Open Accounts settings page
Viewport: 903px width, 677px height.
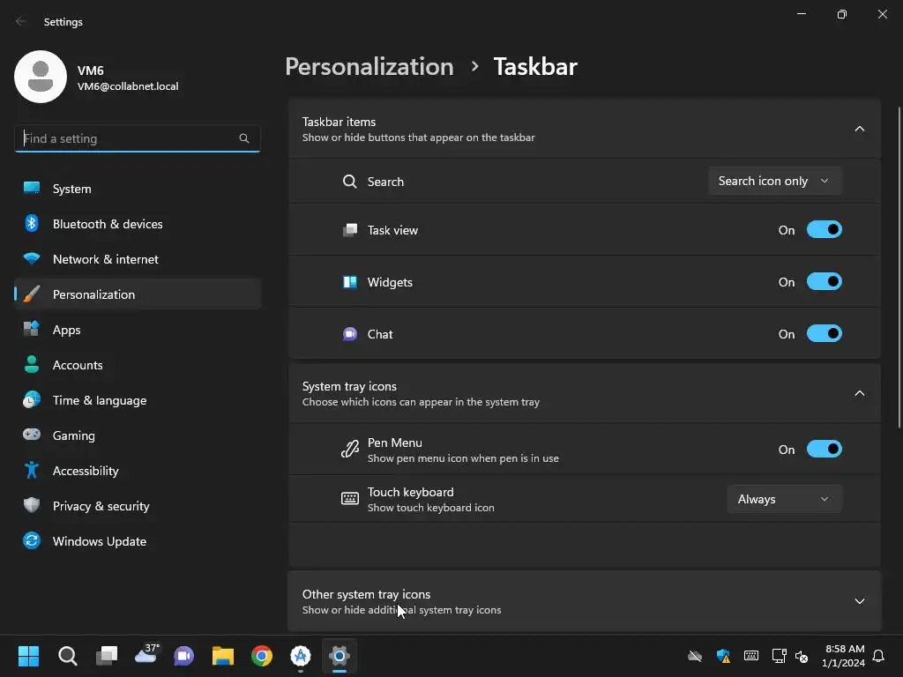point(137,365)
